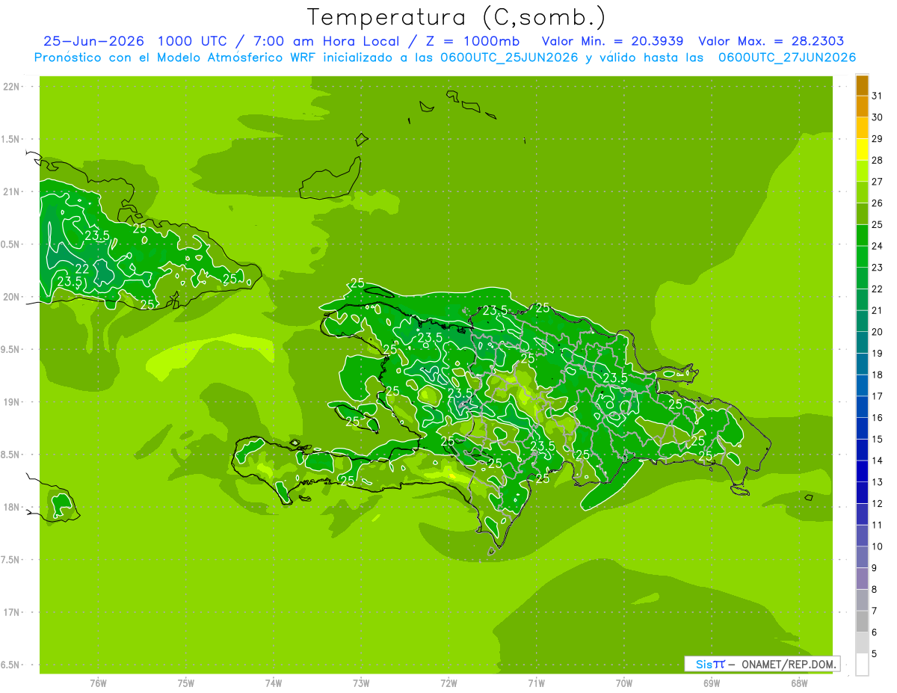Image resolution: width=897 pixels, height=693 pixels.
Task: Click the '31' colorbar label
Action: [x=878, y=96]
